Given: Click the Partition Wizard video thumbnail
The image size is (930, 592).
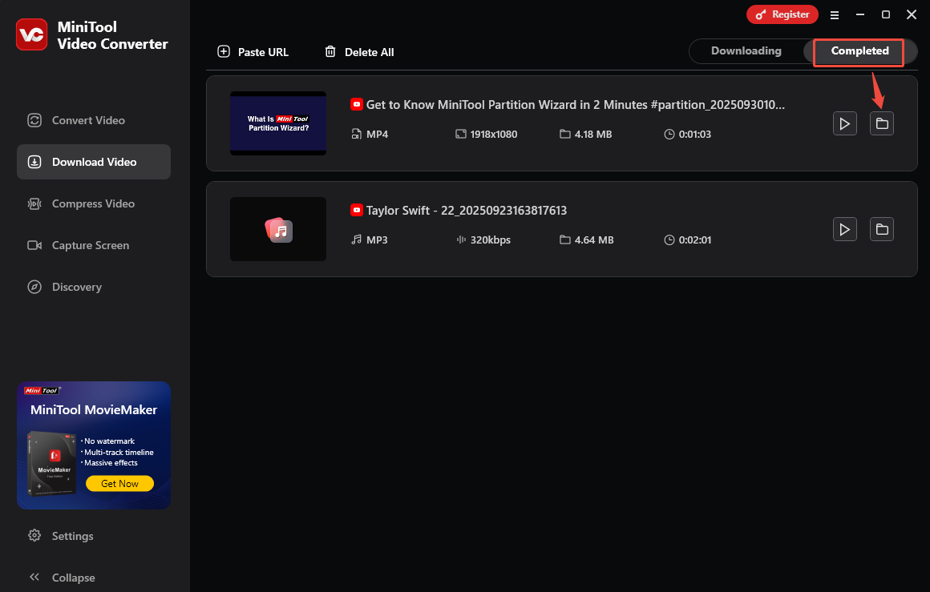Looking at the screenshot, I should pos(278,123).
